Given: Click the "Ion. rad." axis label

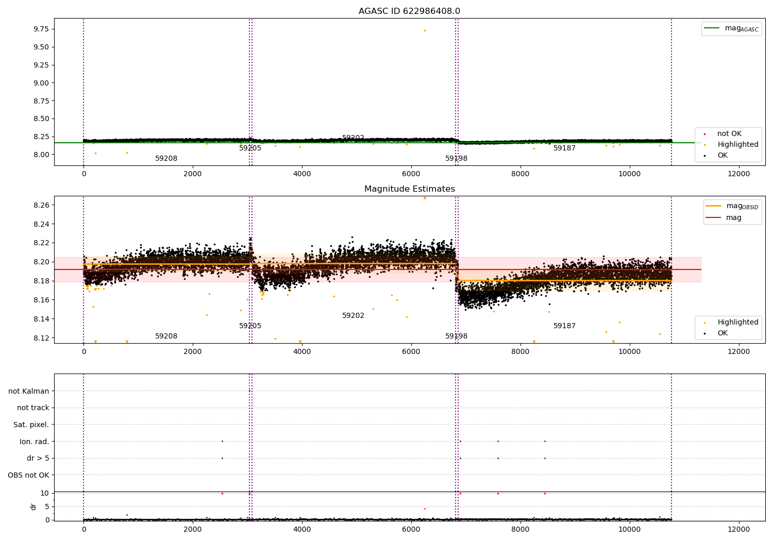Looking at the screenshot, I should pos(35,442).
